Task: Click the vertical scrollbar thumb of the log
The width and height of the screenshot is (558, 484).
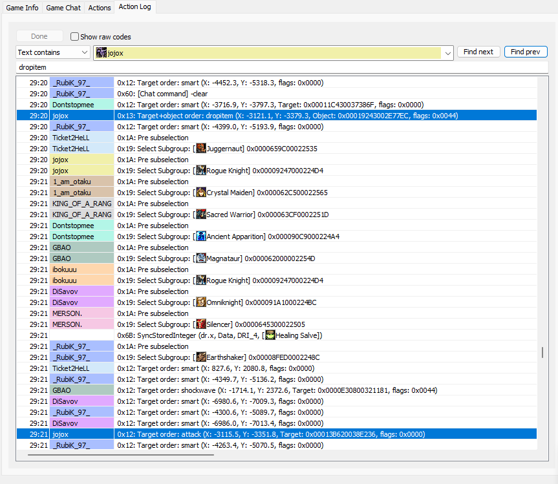Action: (x=542, y=352)
